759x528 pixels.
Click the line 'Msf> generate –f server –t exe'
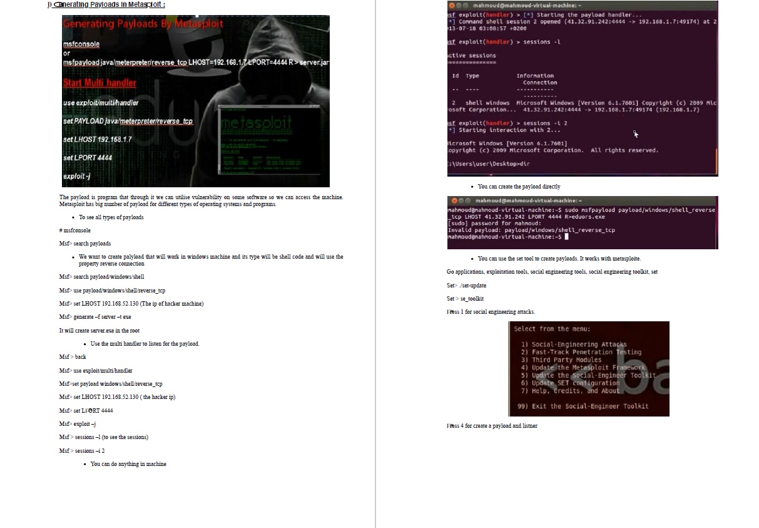point(95,317)
